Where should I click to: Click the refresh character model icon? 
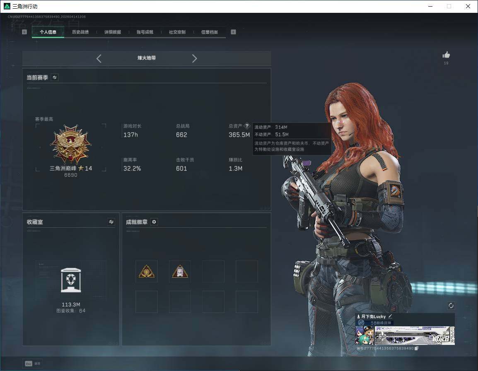click(x=451, y=306)
